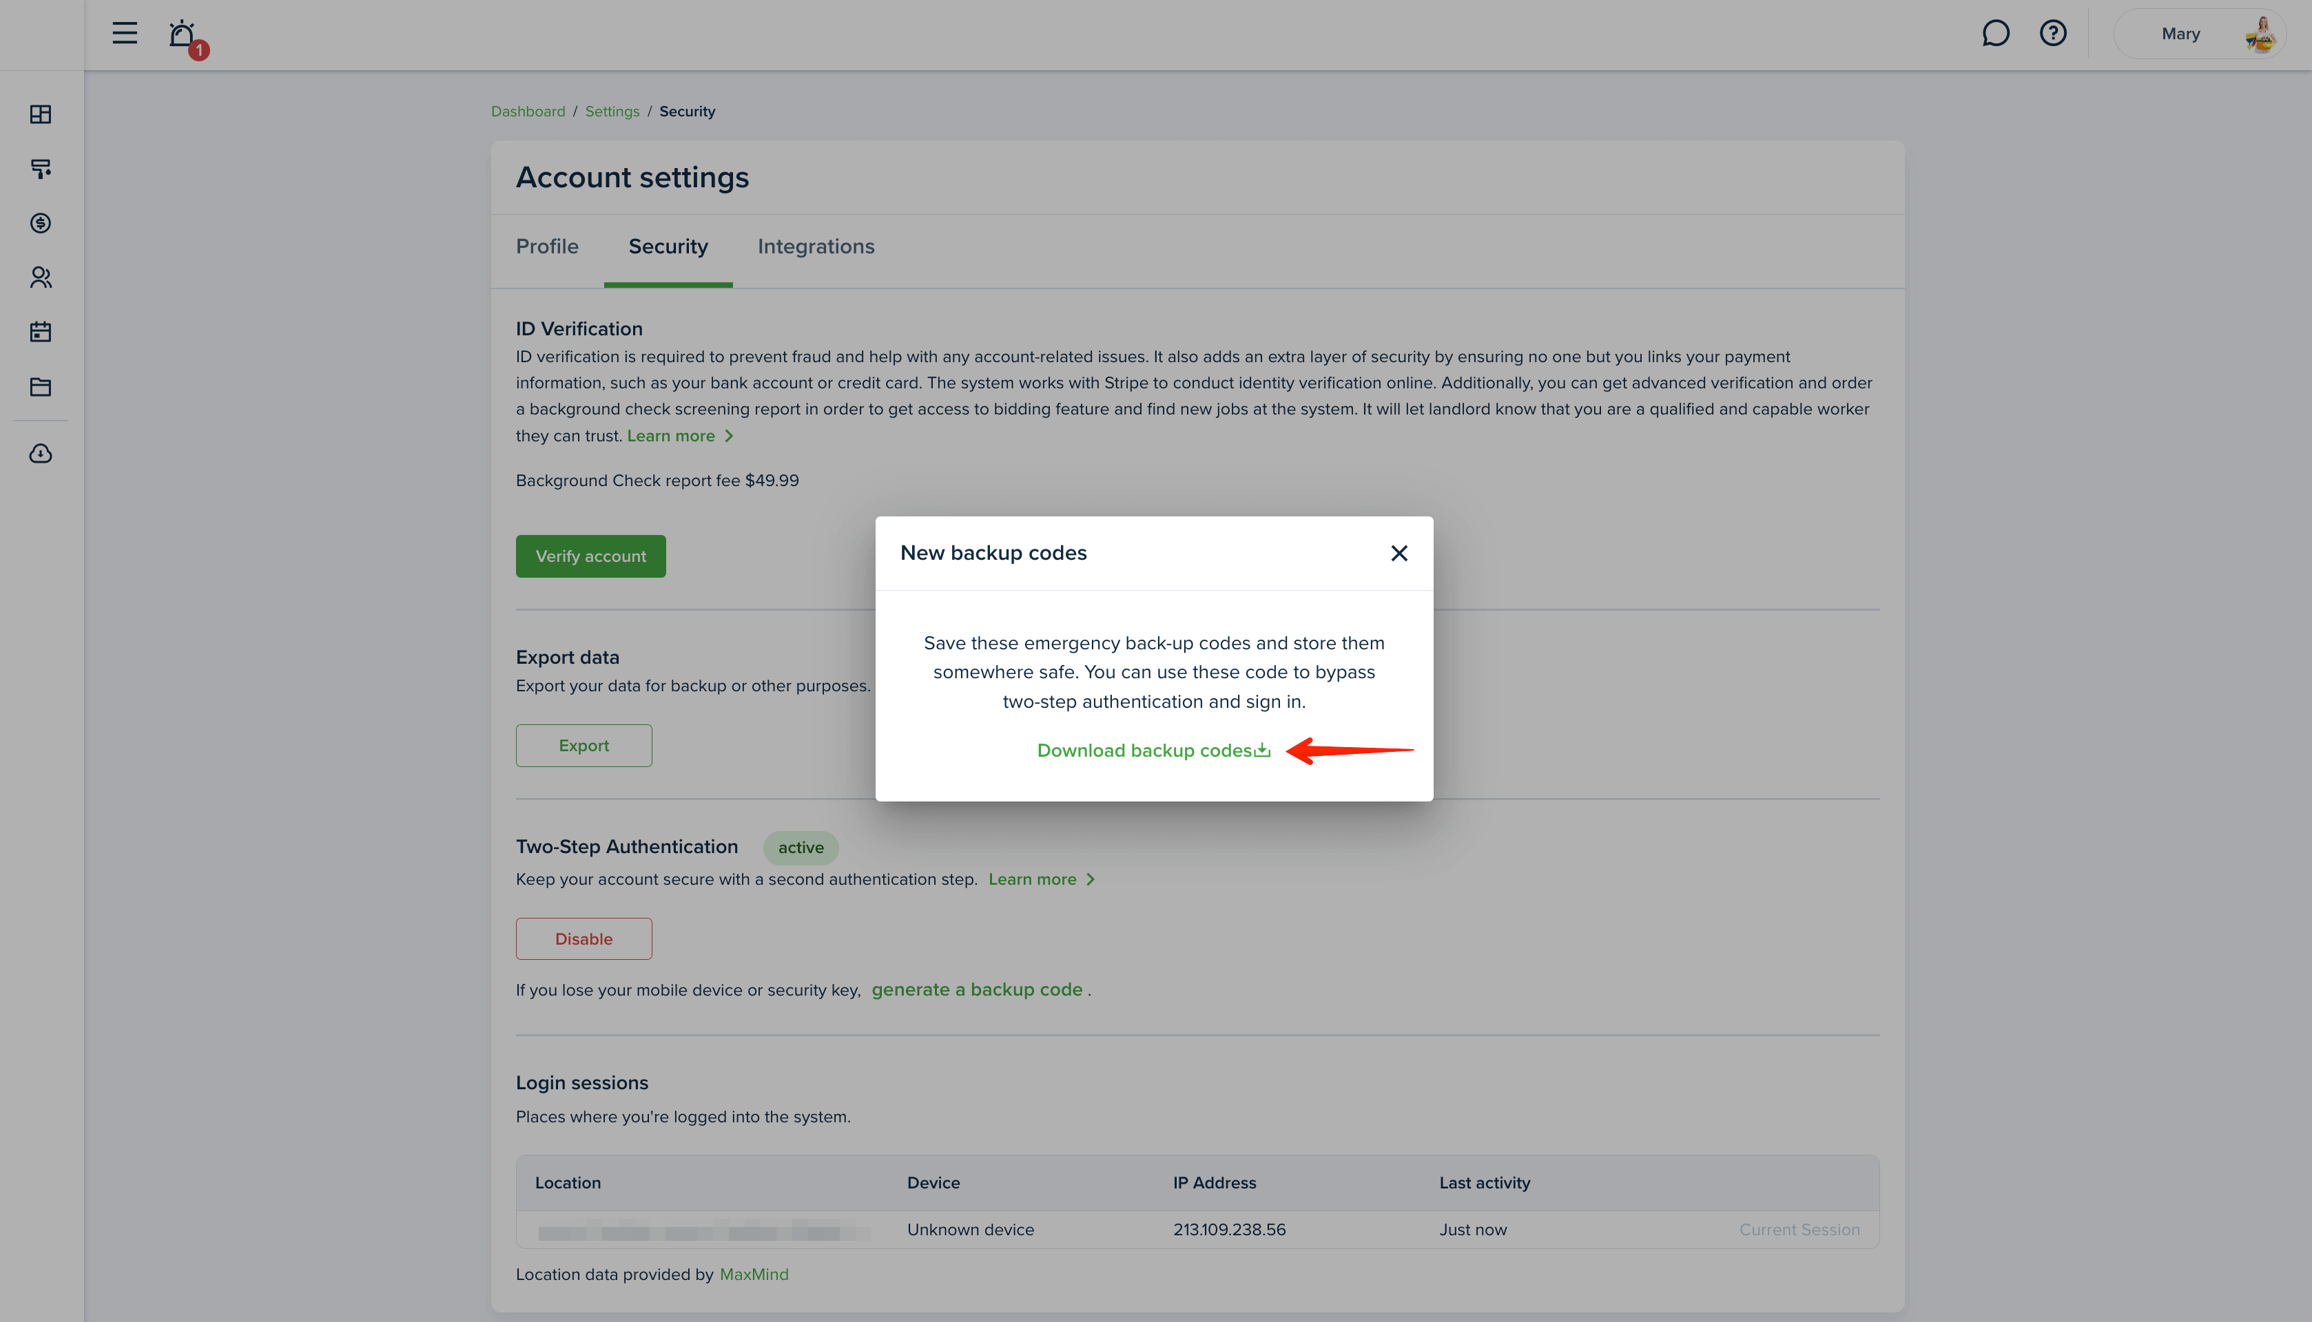2312x1322 pixels.
Task: Click the Disable two-step authentication button
Action: [584, 939]
